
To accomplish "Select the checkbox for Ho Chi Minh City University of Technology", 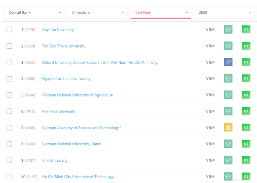I will click(x=9, y=176).
